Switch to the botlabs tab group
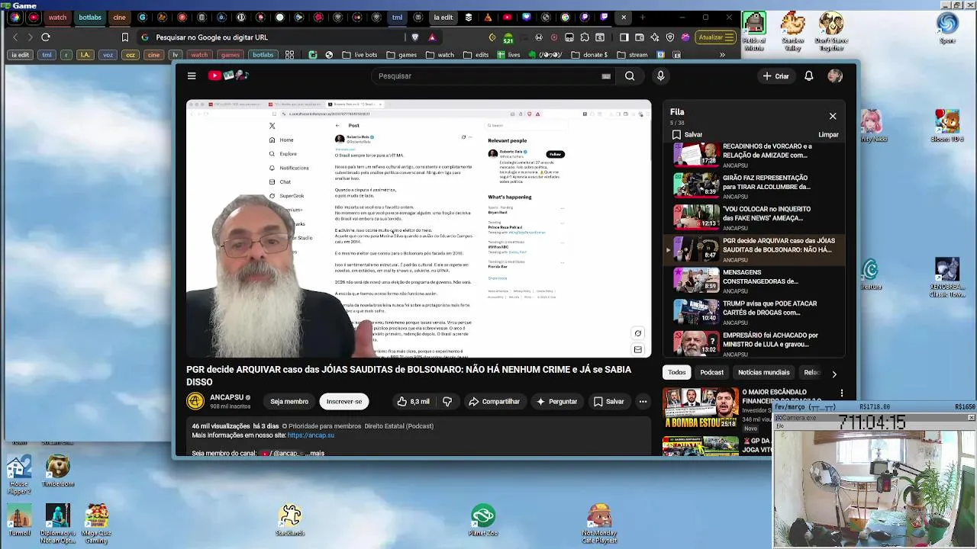The width and height of the screenshot is (977, 549). pyautogui.click(x=90, y=17)
